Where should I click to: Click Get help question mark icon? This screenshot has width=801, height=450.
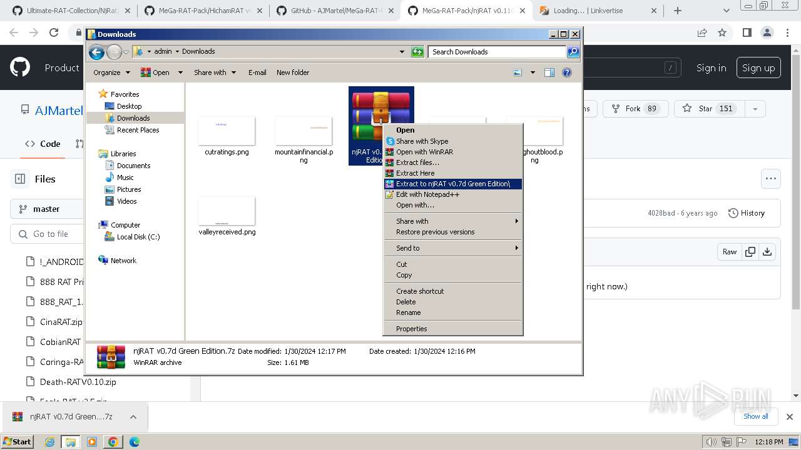(x=567, y=72)
